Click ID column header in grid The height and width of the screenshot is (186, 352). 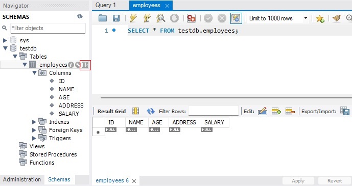coord(115,122)
